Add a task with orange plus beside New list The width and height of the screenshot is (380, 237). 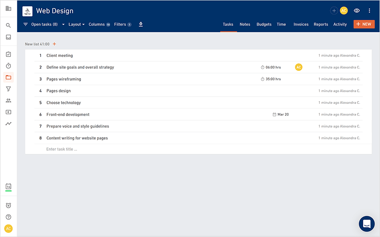(54, 44)
